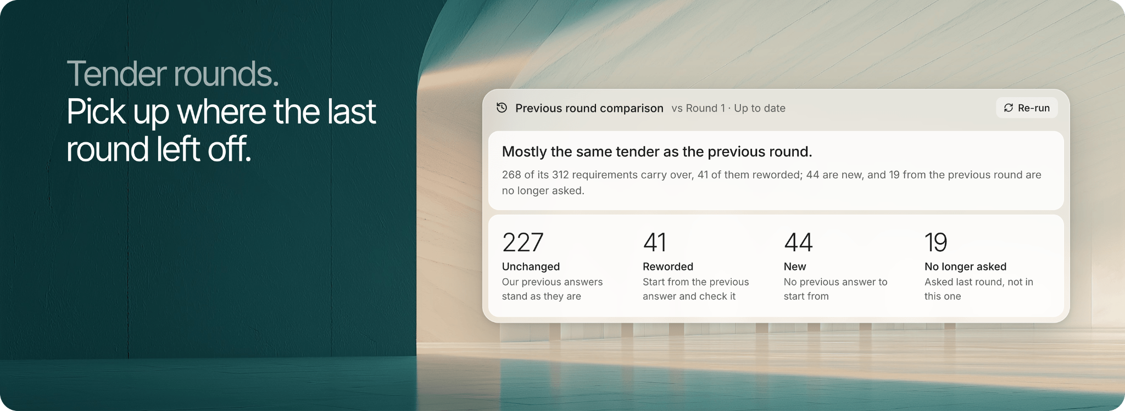Click the vs Round 1 status text
Viewport: 1125px width, 411px height.
pos(728,108)
